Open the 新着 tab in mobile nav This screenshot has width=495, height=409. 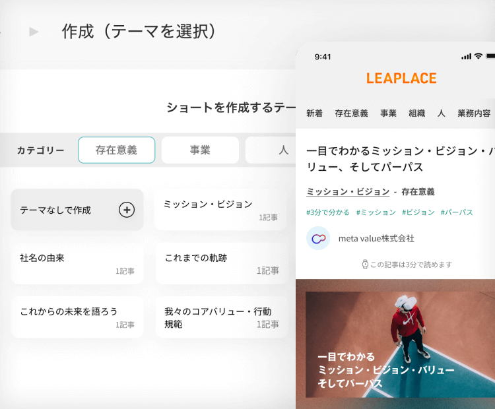[x=315, y=113]
